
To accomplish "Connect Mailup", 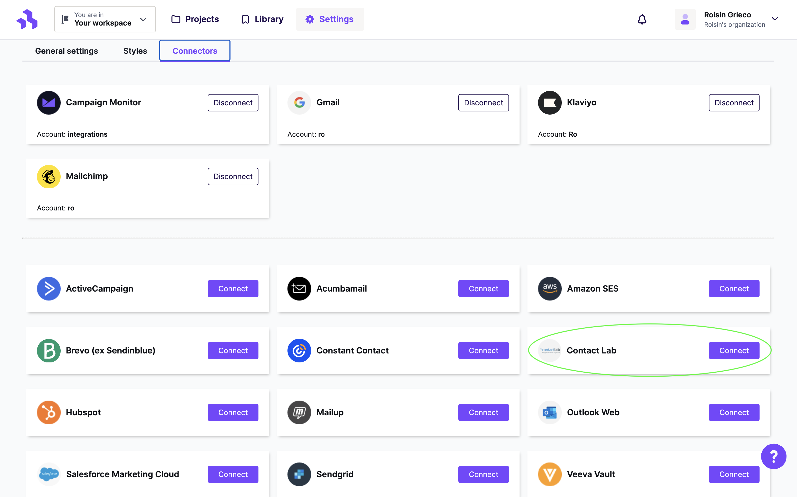I will (x=483, y=412).
